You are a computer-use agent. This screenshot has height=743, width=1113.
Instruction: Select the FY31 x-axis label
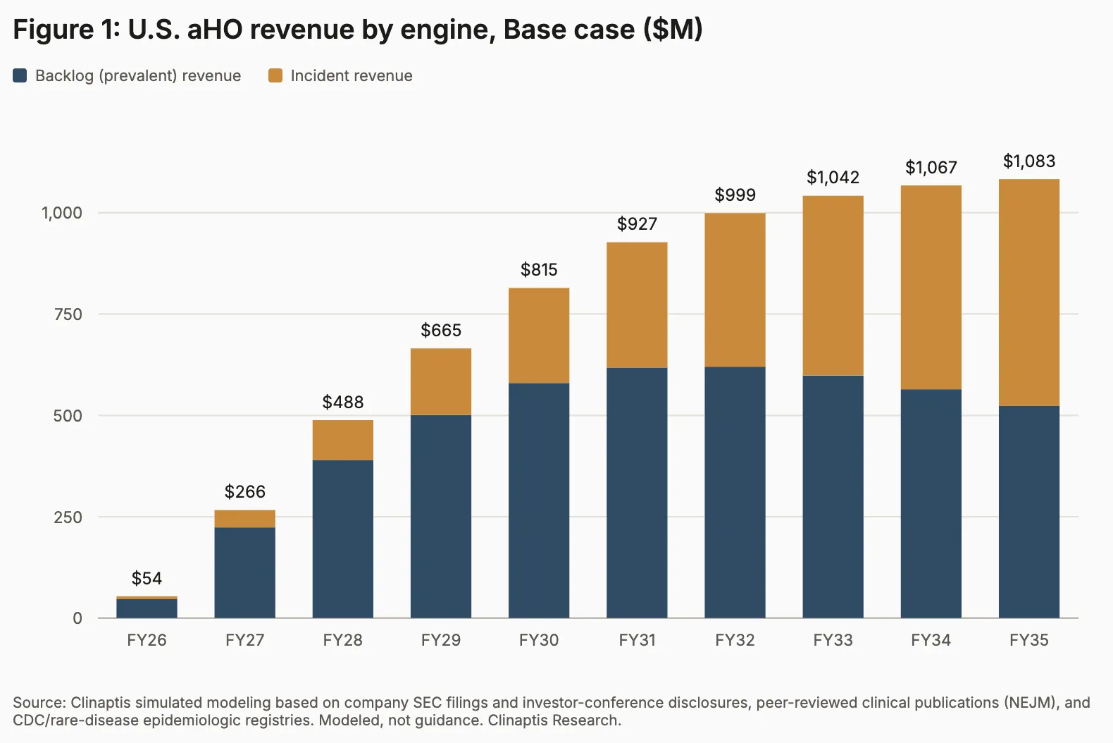[637, 640]
